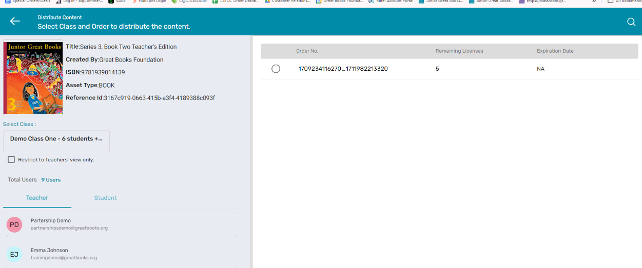Click the Remaining Licenses column header
This screenshot has width=642, height=268.
tap(459, 51)
